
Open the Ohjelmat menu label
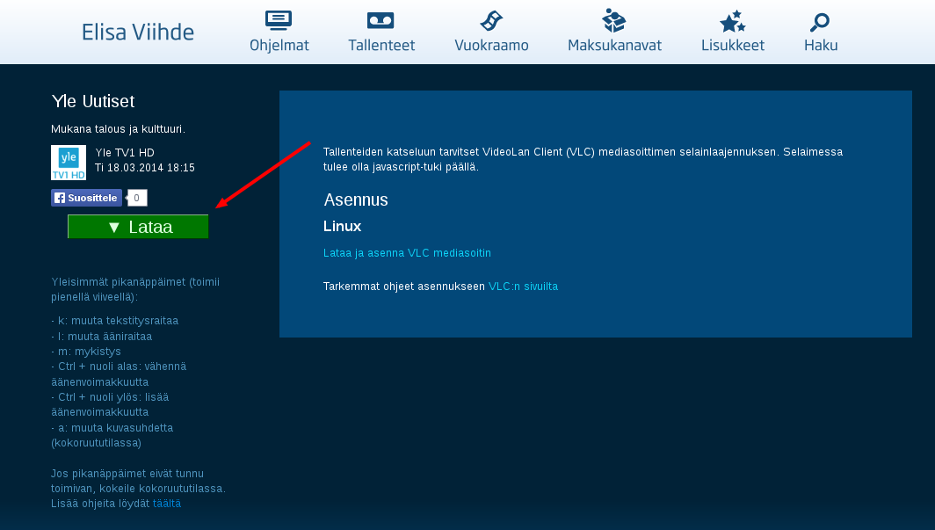(x=279, y=46)
